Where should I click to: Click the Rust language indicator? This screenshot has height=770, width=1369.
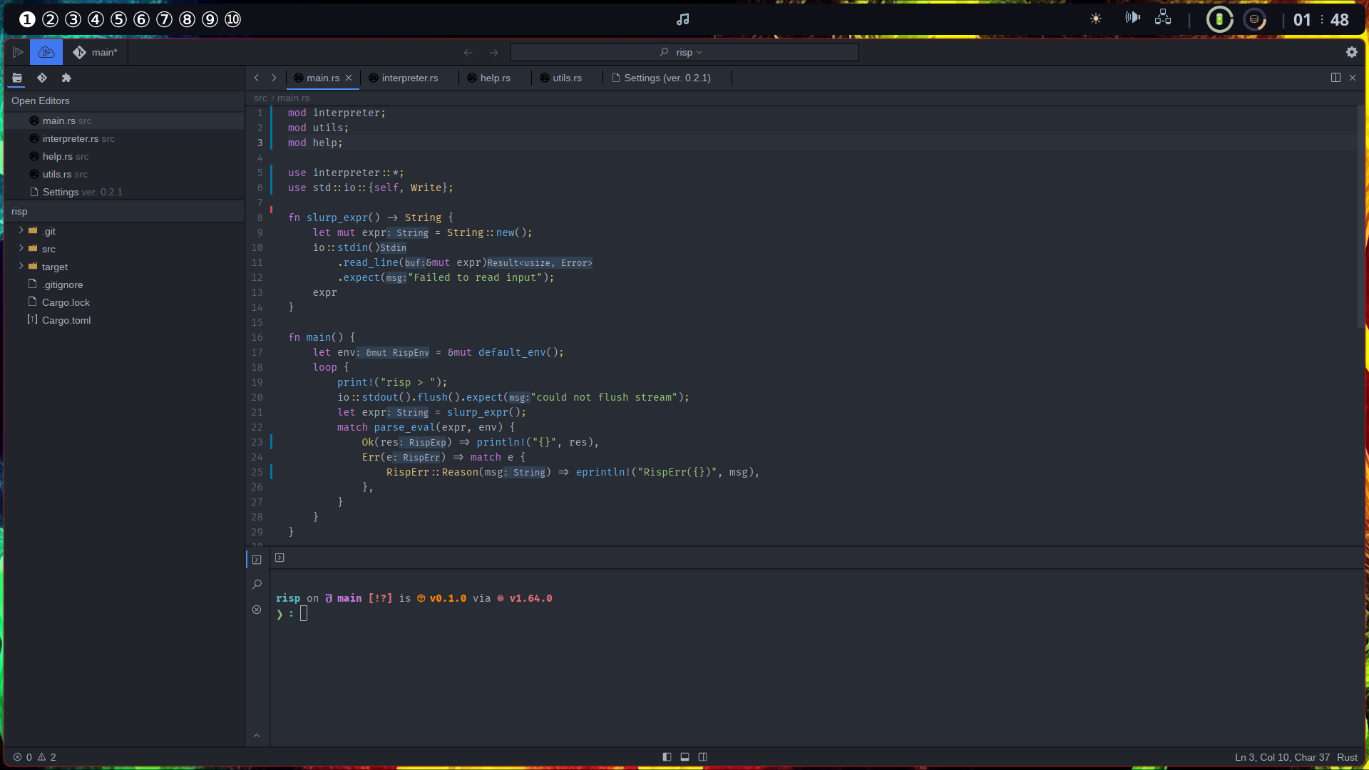(1347, 757)
